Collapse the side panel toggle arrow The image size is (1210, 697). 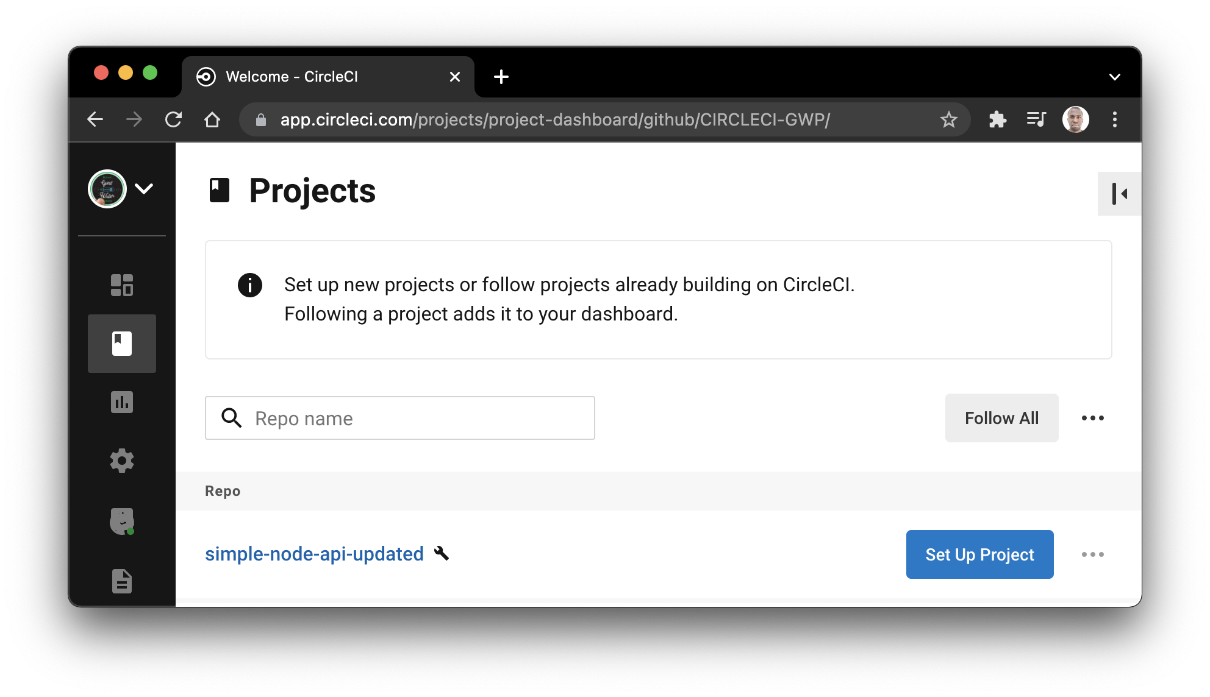click(1119, 194)
